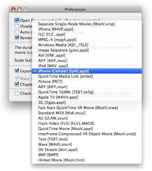
Task: Pick Image Sequence [grex,appl]
Action: tap(87, 50)
